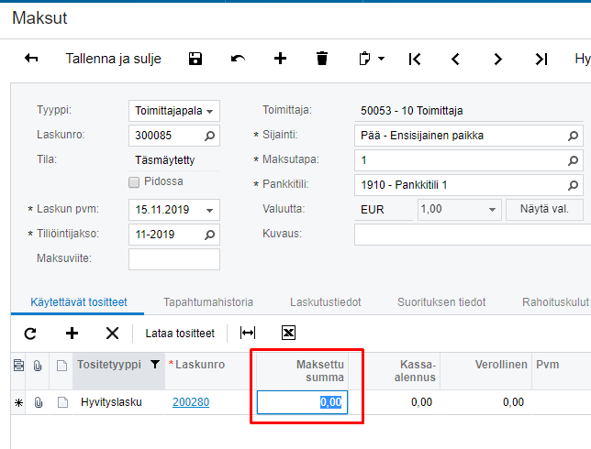591x449 pixels.
Task: Open the Laskun pvm date dropdown
Action: (x=210, y=210)
